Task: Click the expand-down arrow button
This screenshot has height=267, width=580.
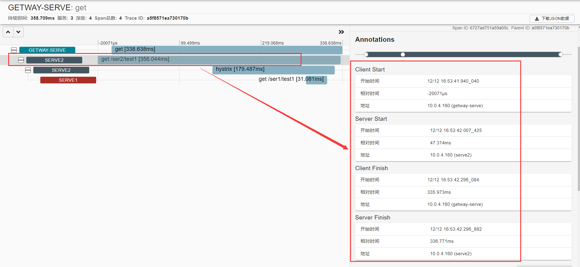Action: coord(19,32)
